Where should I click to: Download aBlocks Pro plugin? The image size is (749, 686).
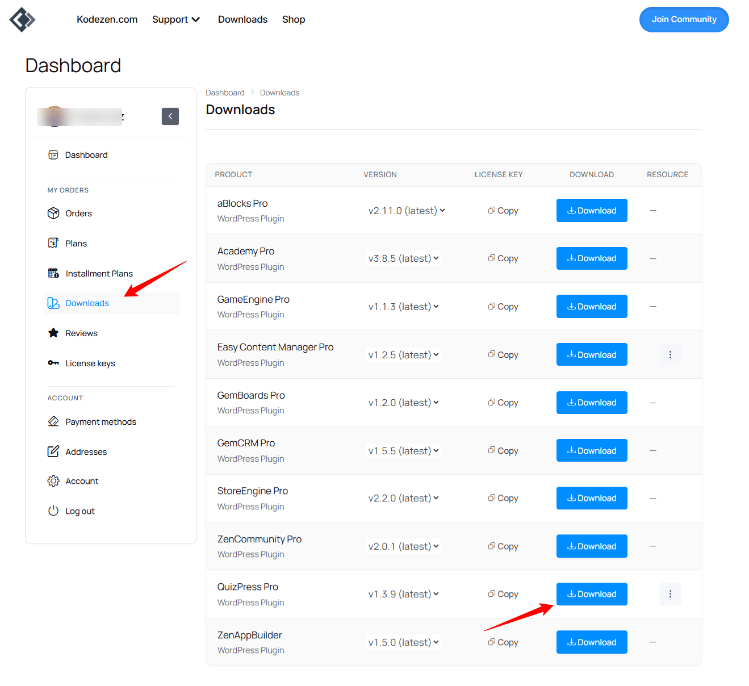pos(592,211)
